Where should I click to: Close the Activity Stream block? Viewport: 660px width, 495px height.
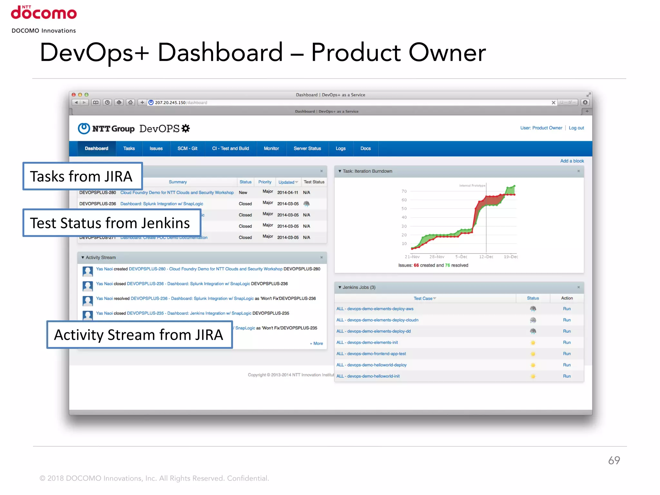(x=321, y=257)
